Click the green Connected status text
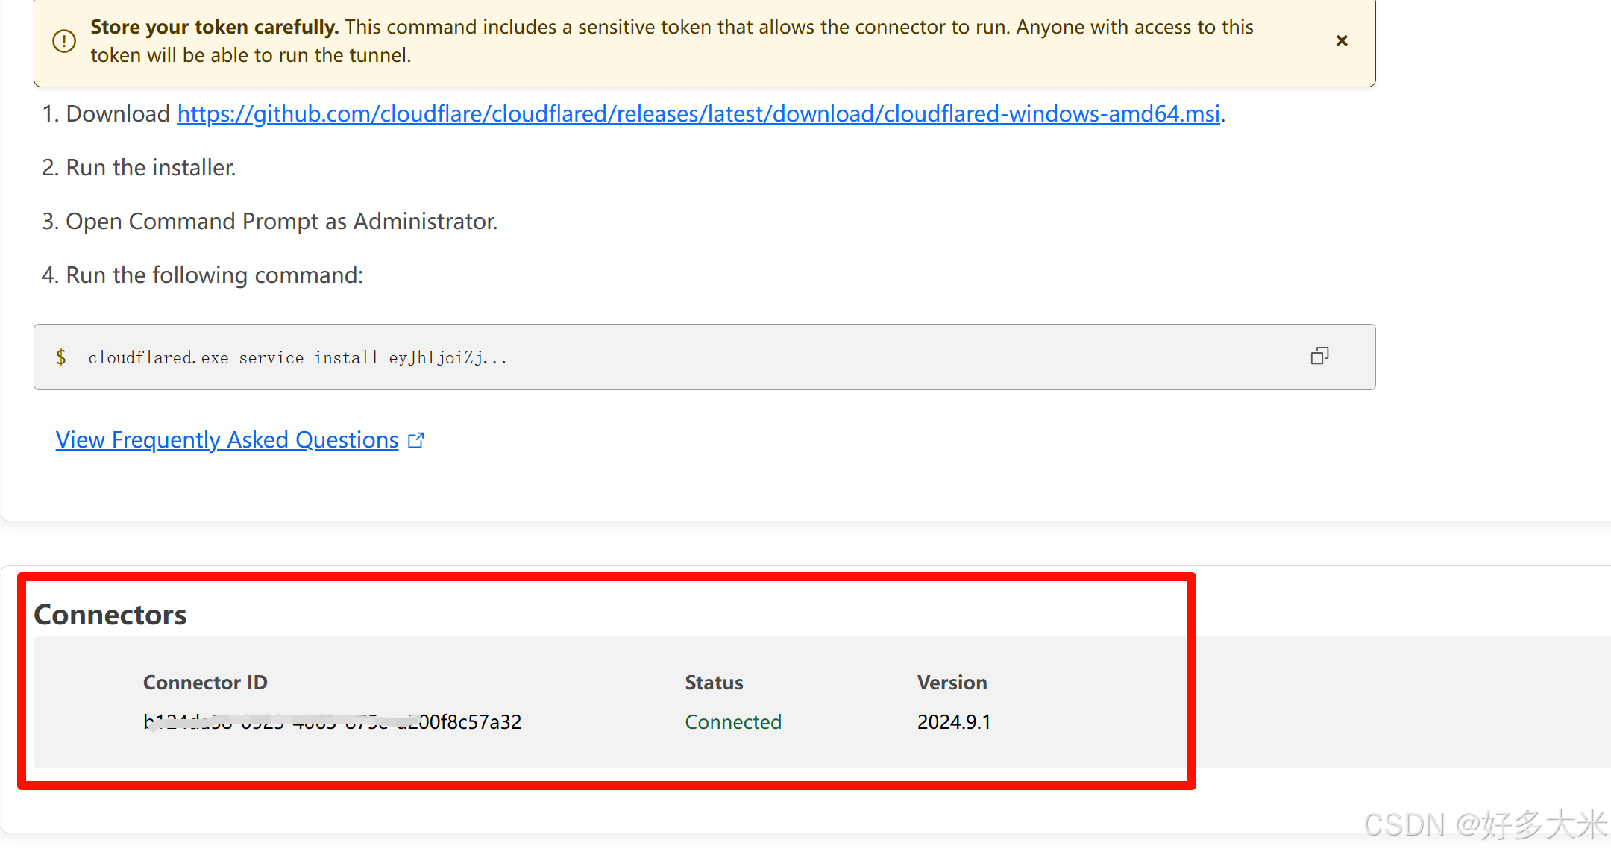The image size is (1611, 852). point(732,721)
